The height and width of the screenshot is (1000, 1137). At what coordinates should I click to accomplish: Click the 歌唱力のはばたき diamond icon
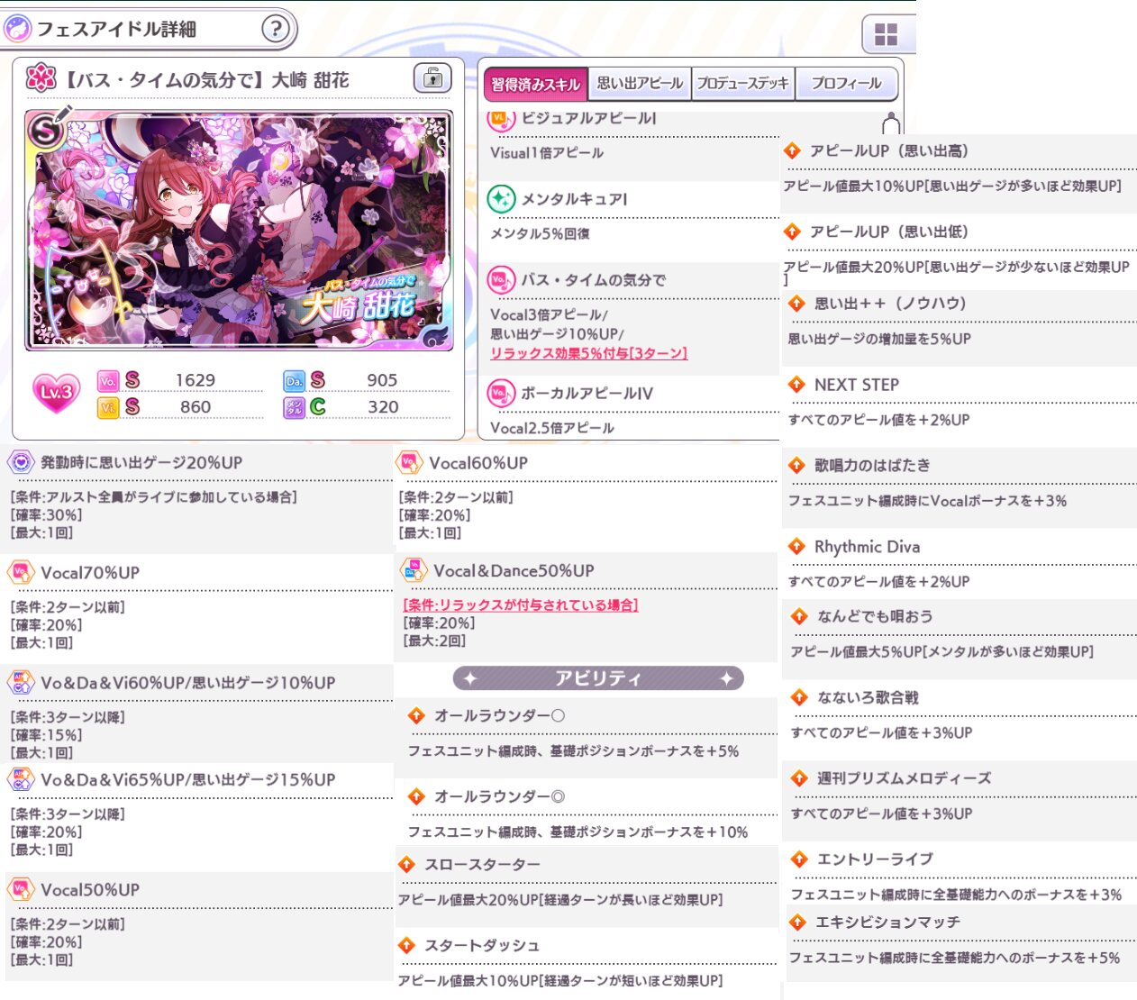coord(796,465)
